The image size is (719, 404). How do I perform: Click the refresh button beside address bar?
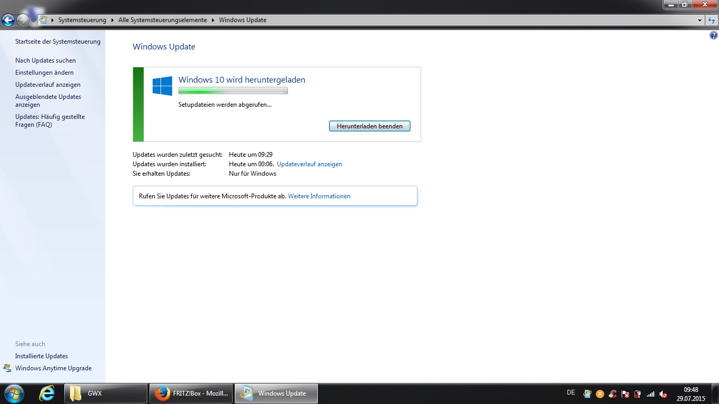point(711,20)
